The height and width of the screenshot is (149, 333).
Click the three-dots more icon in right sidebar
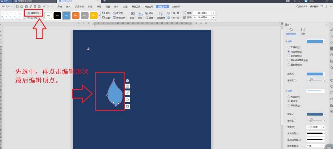(x=332, y=120)
